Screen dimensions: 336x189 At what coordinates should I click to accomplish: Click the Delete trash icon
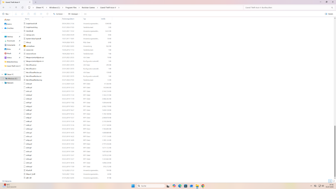[x=47, y=14]
